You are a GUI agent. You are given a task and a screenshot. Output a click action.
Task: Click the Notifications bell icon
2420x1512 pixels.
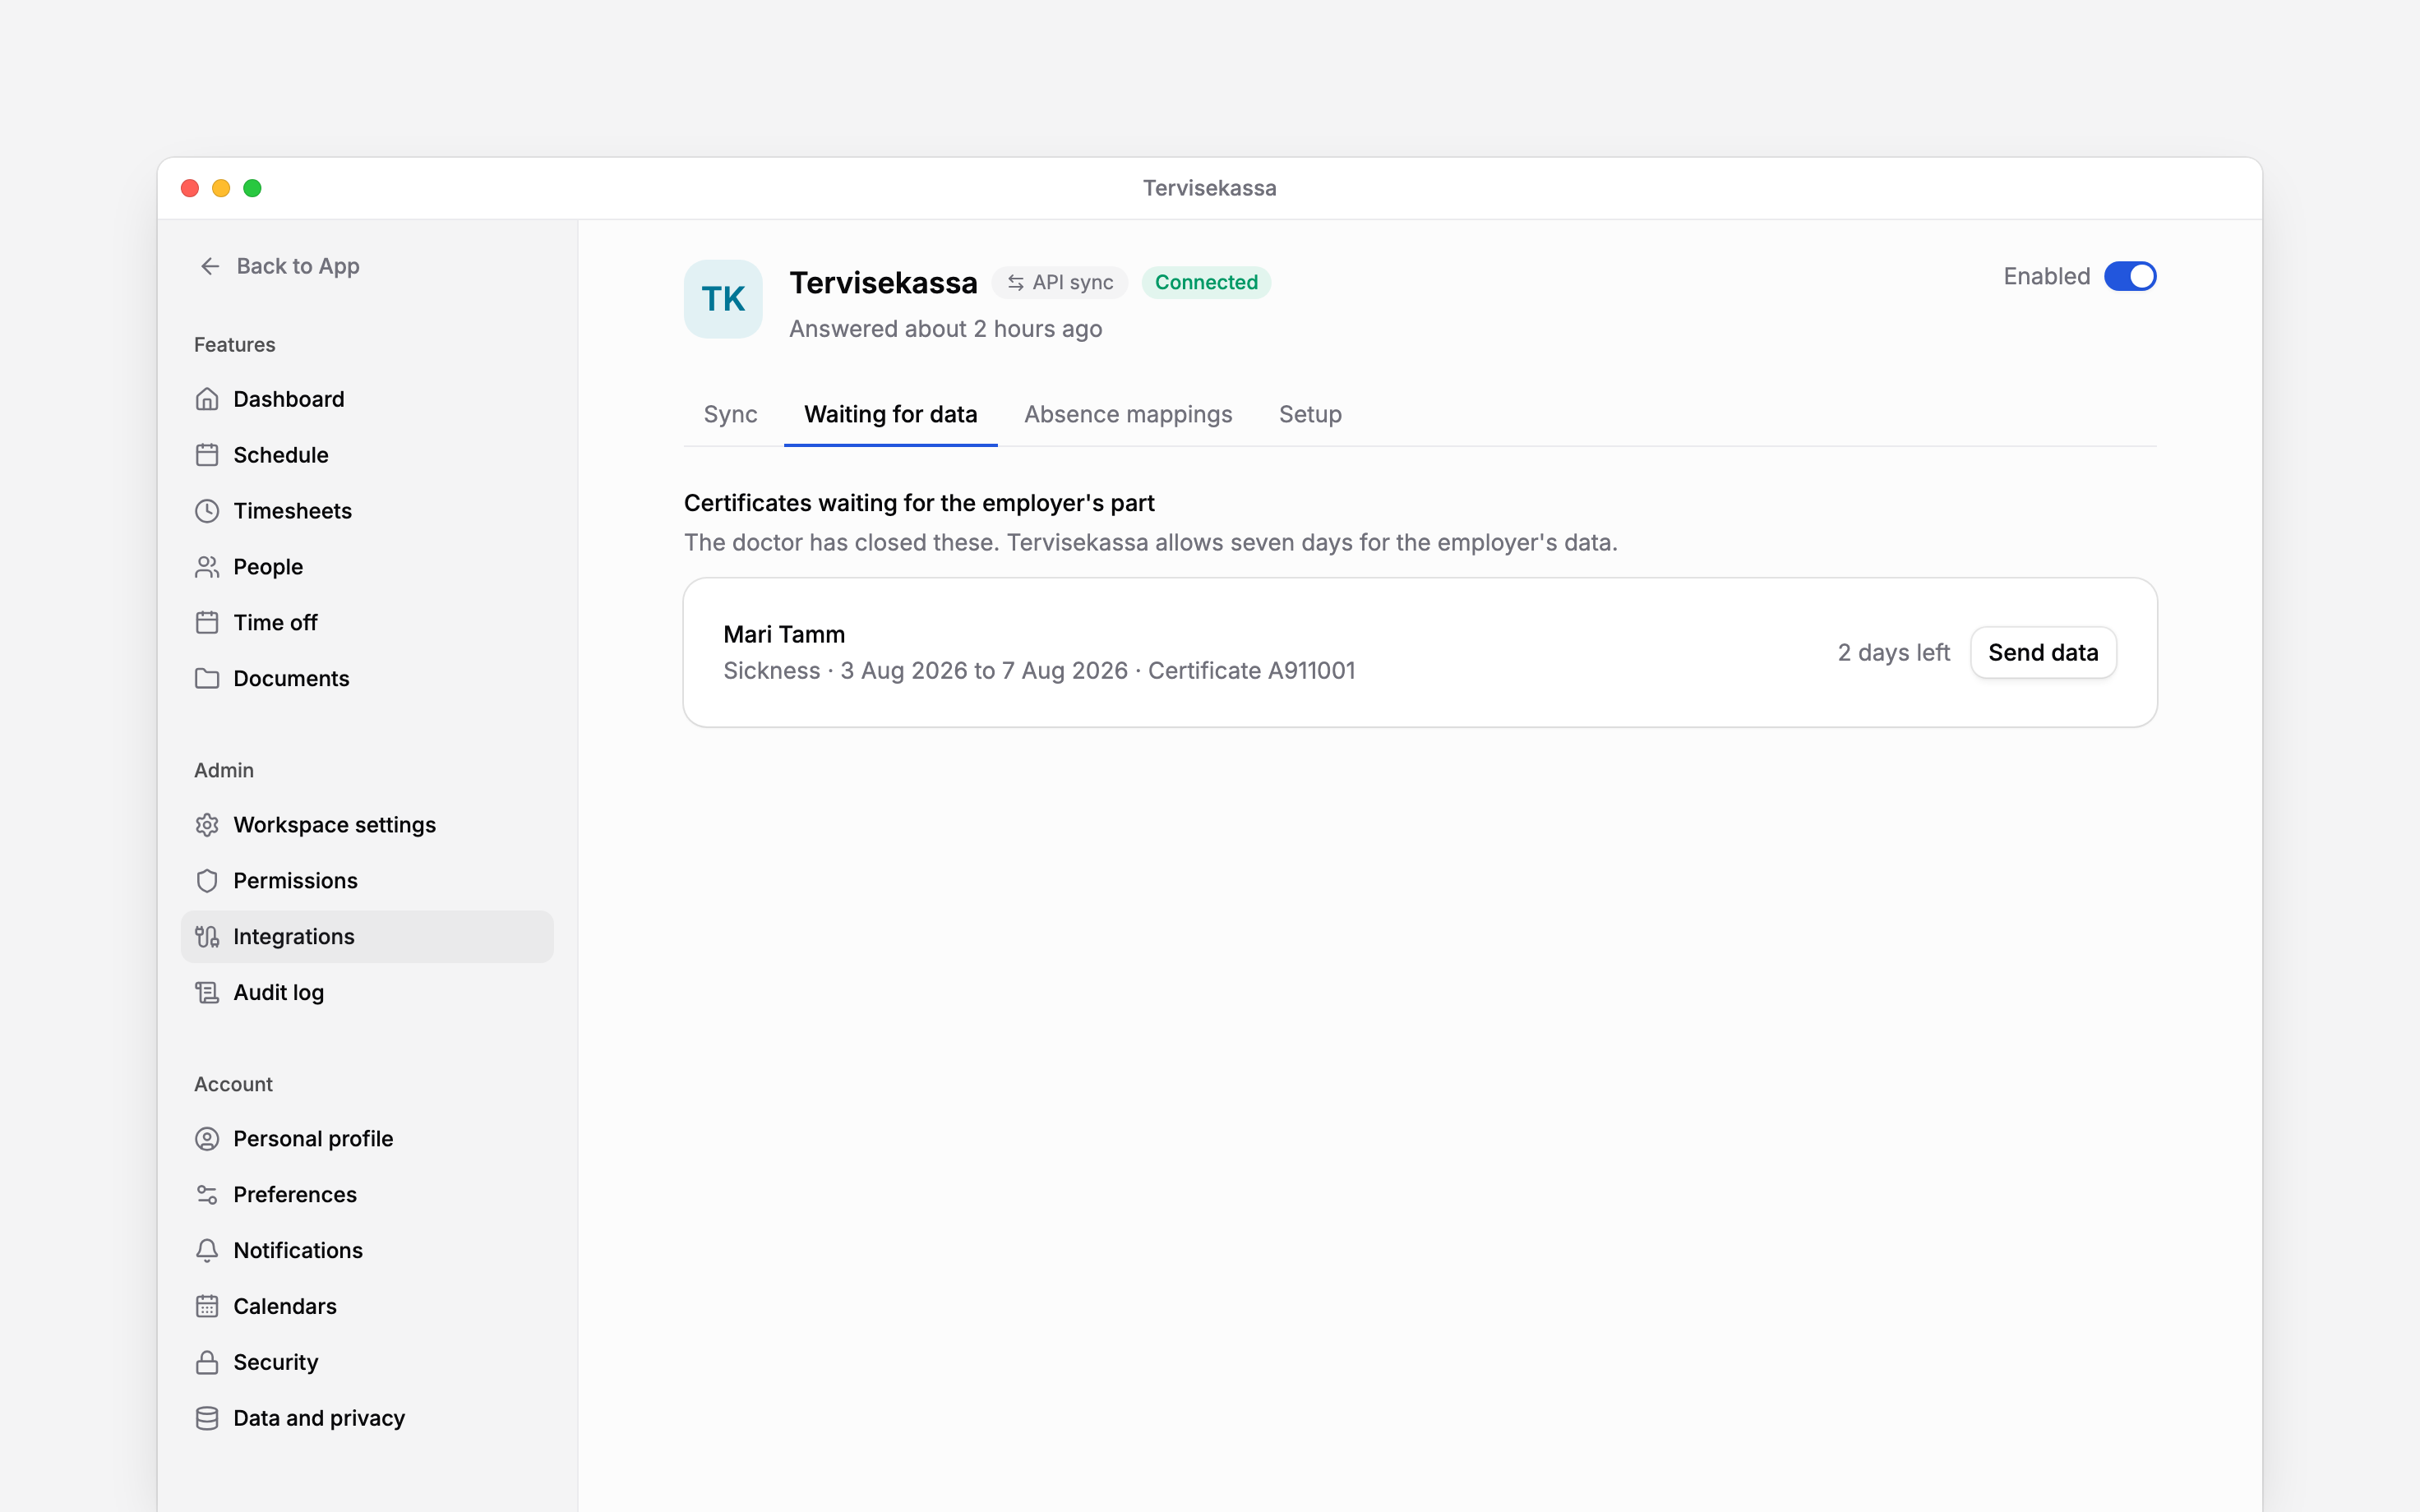207,1251
